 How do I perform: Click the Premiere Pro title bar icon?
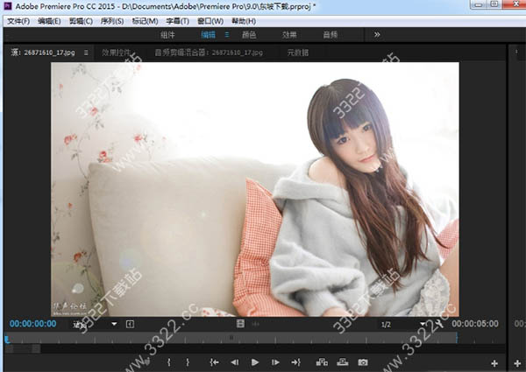(x=7, y=6)
